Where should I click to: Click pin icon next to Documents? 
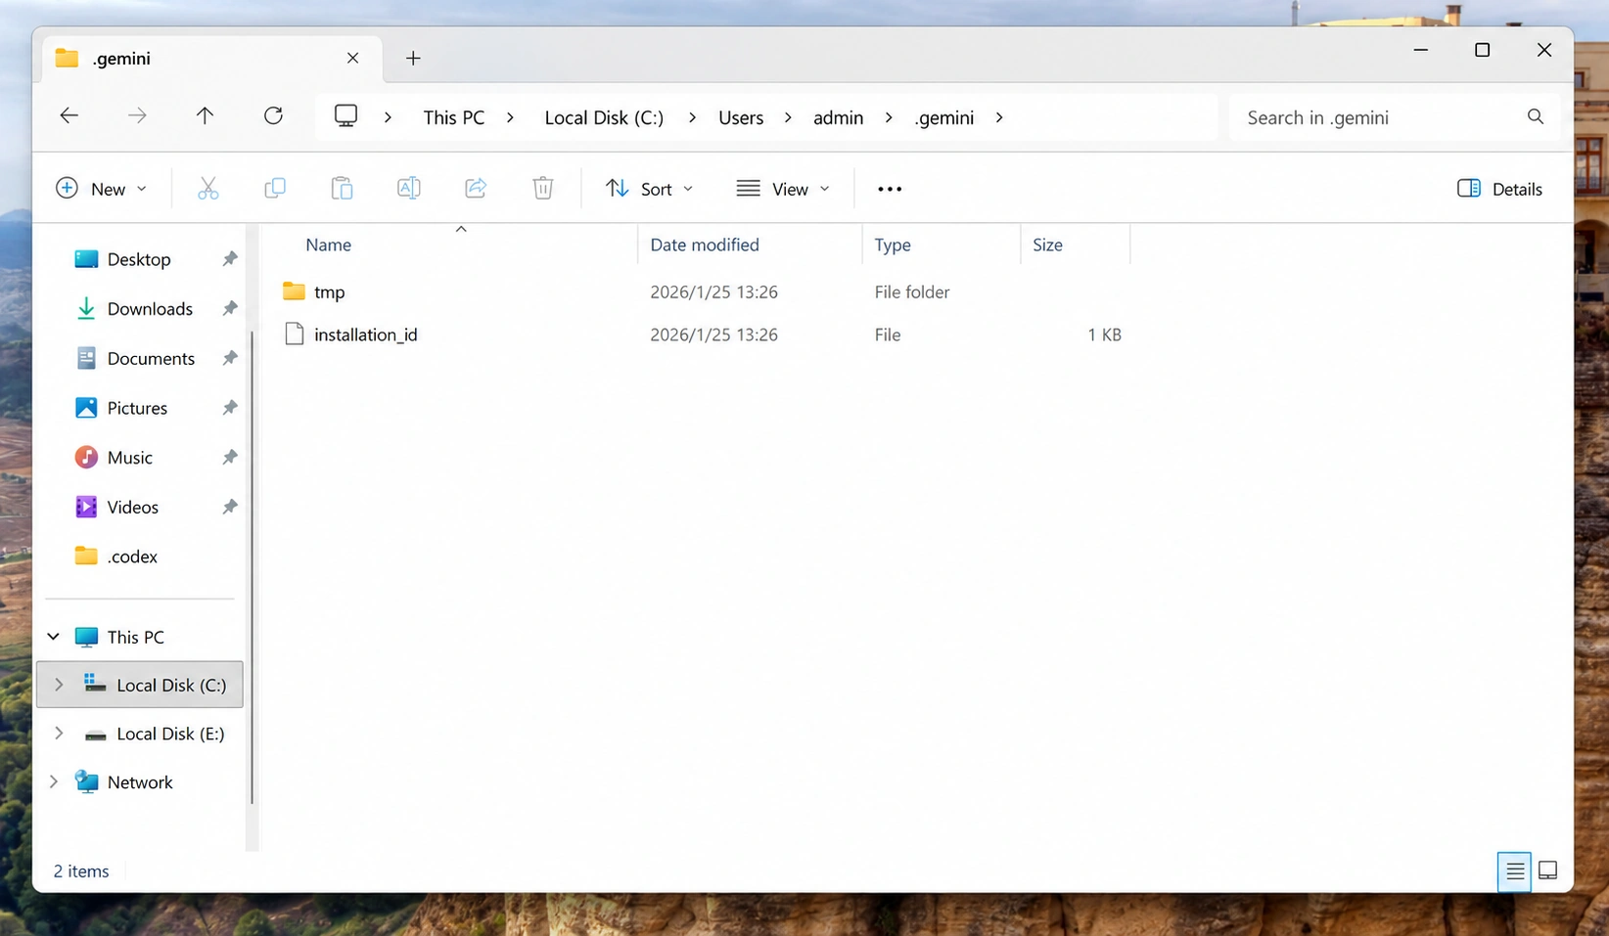[x=230, y=358]
